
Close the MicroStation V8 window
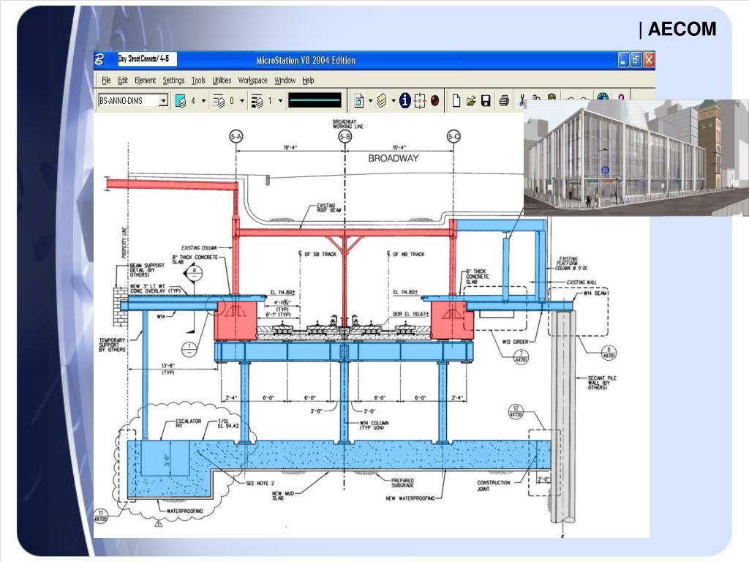tap(648, 60)
